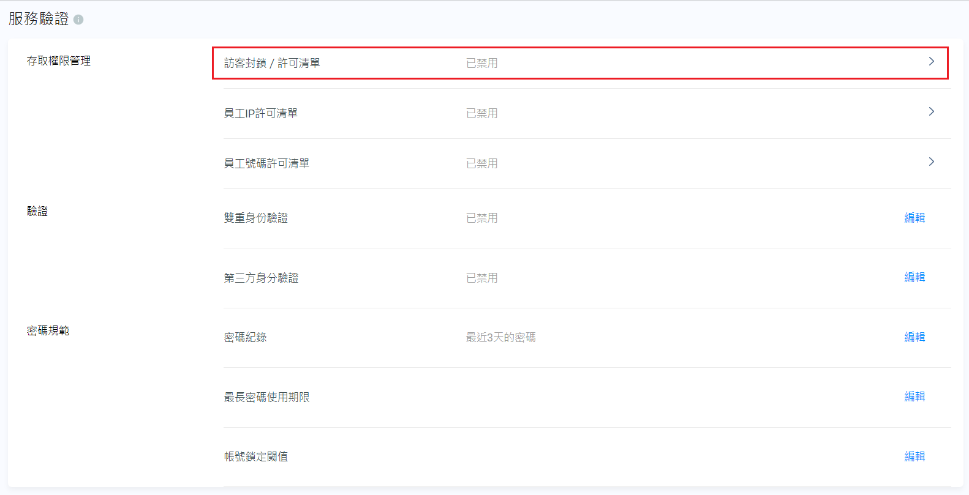The width and height of the screenshot is (969, 495).
Task: Click the 第三方身分驗證 label
Action: click(x=261, y=278)
